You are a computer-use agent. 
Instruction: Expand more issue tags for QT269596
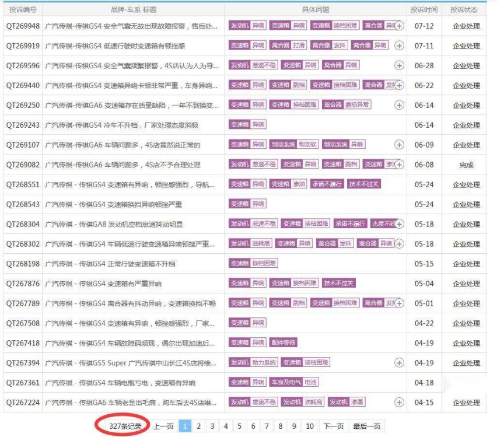(399, 66)
